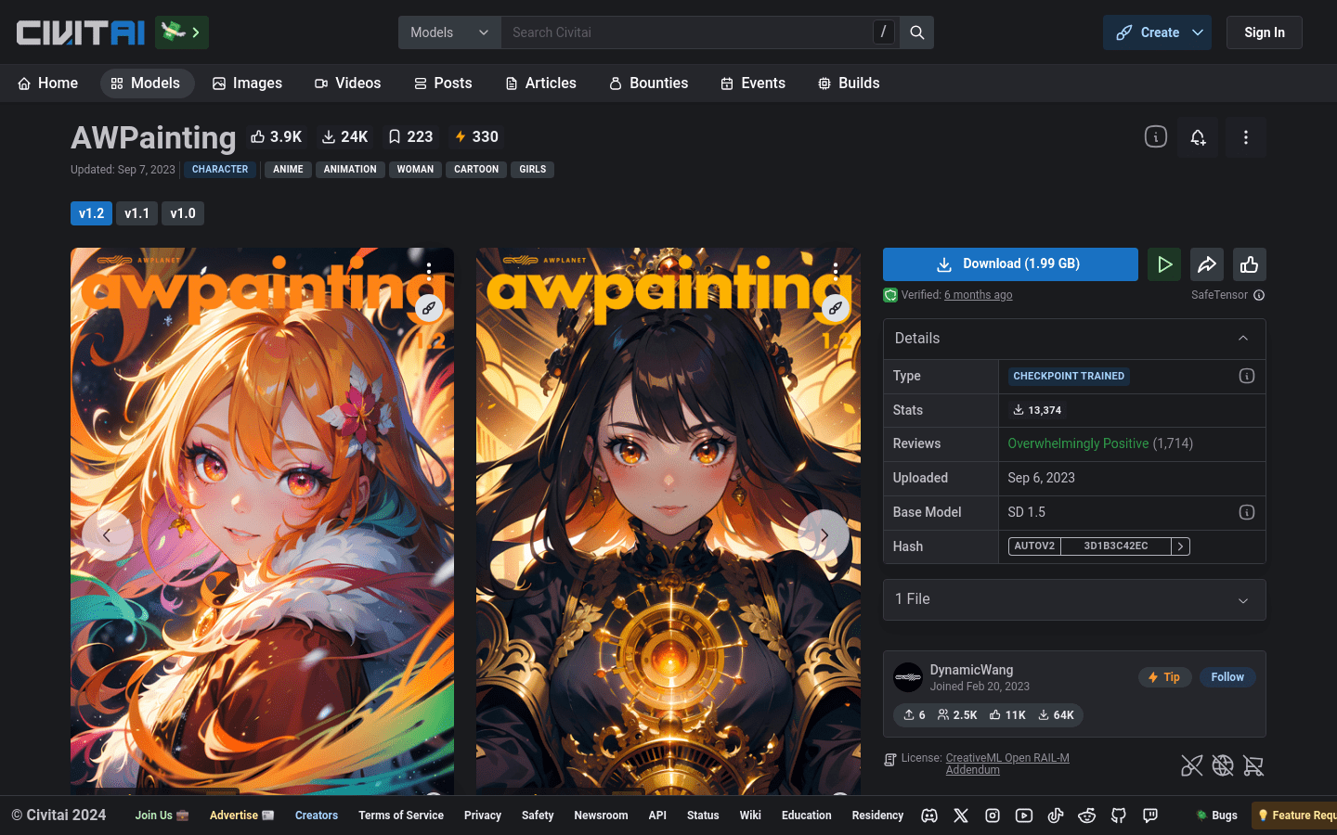Open the YouTube icon in footer
Screen dimensions: 1337x835
coord(1024,816)
